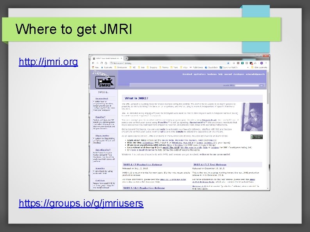Open the acknowledgements link in the JMRI header
The height and width of the screenshot is (232, 310).
tap(255, 74)
